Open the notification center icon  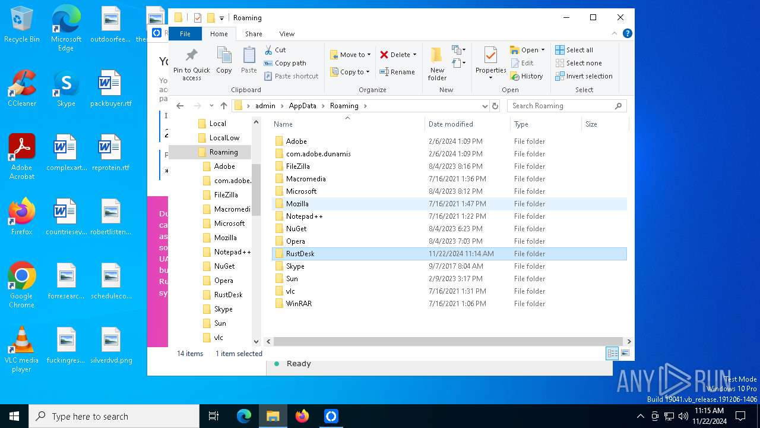(740, 416)
